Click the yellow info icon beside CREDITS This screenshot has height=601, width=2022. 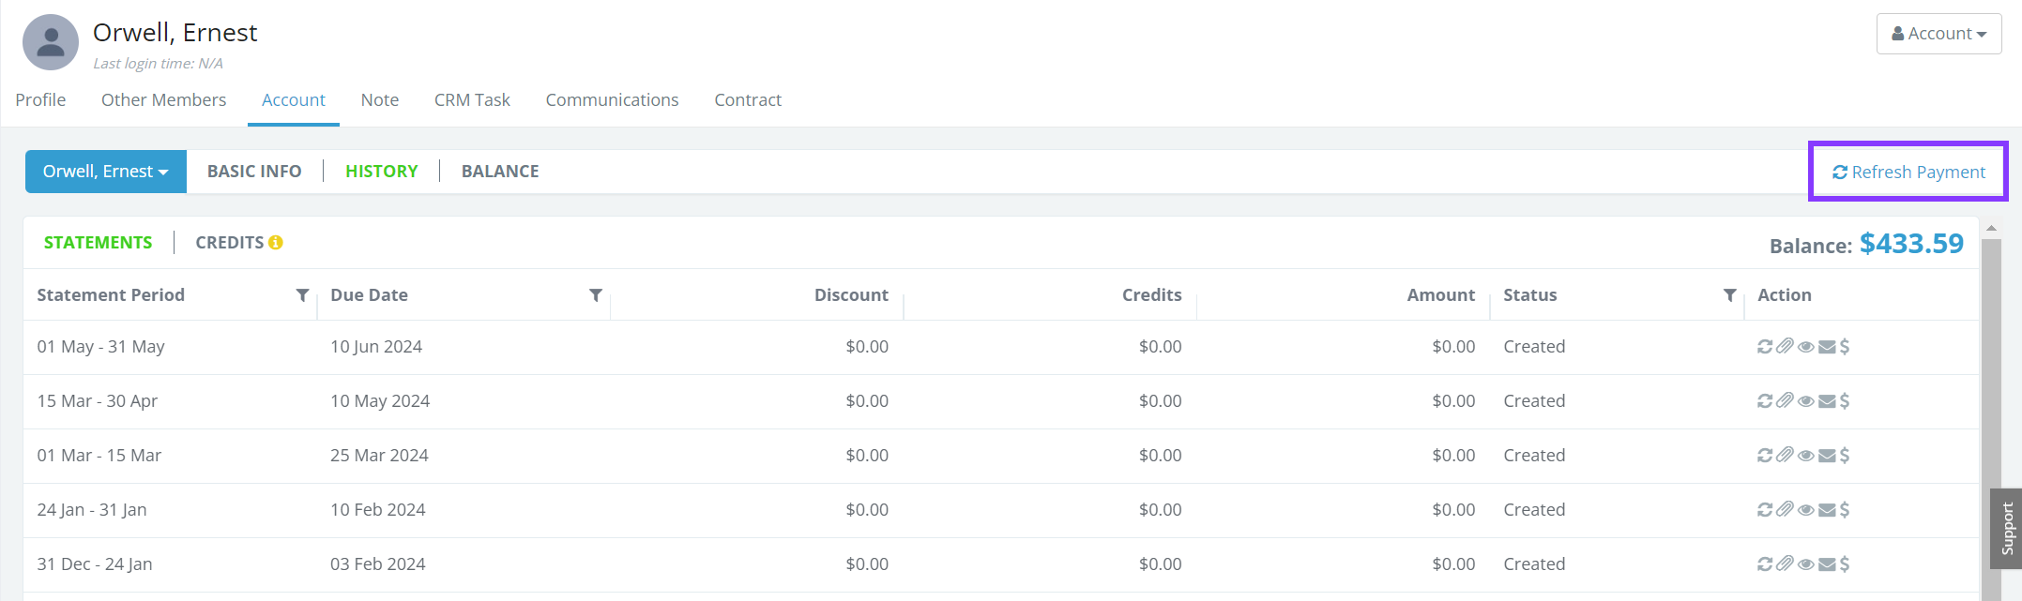click(x=276, y=243)
